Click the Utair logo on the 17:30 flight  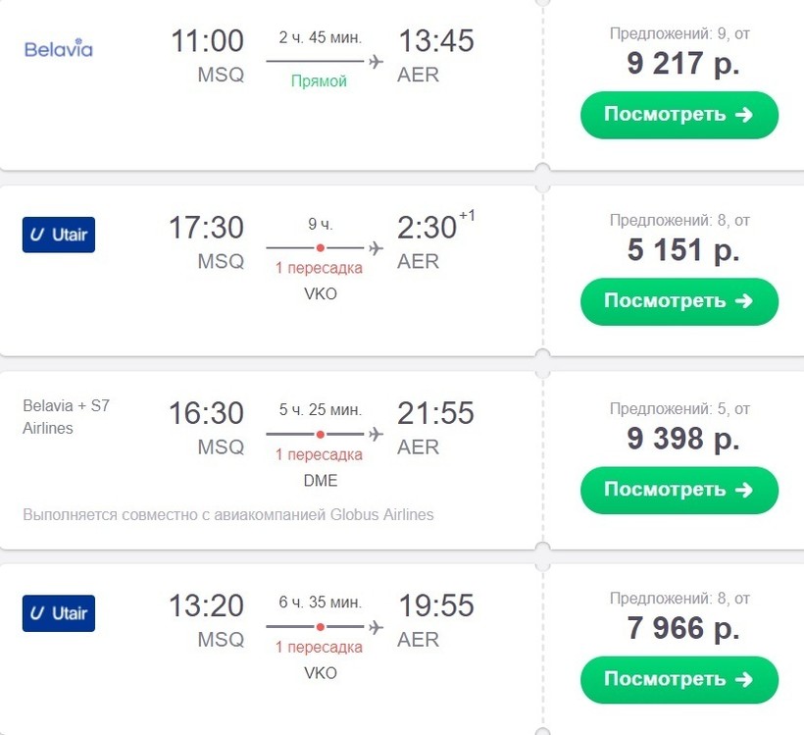pyautogui.click(x=59, y=235)
